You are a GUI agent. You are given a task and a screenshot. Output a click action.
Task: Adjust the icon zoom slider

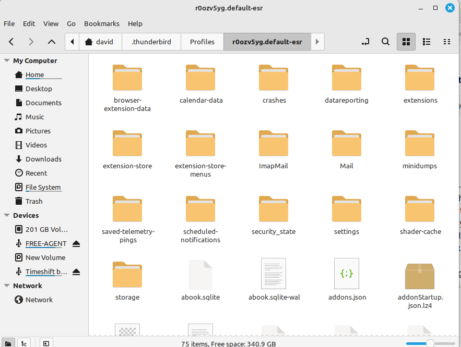tap(430, 343)
